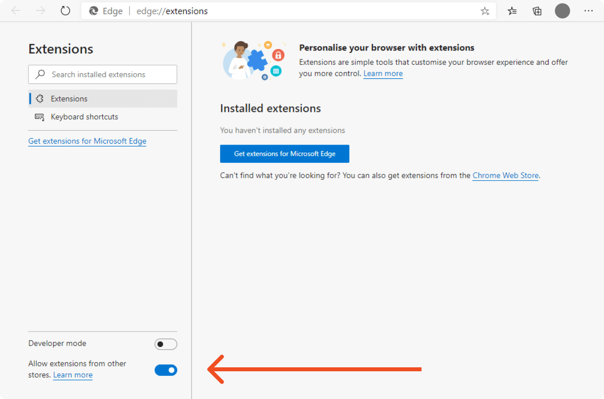Click the user profile avatar
Image resolution: width=604 pixels, height=399 pixels.
[x=562, y=11]
